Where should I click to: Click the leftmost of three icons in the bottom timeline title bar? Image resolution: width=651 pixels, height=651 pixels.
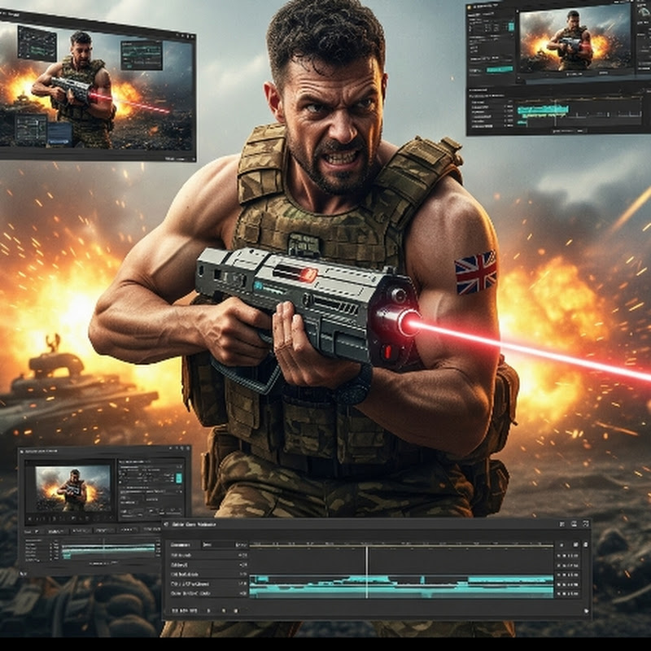[x=562, y=524]
